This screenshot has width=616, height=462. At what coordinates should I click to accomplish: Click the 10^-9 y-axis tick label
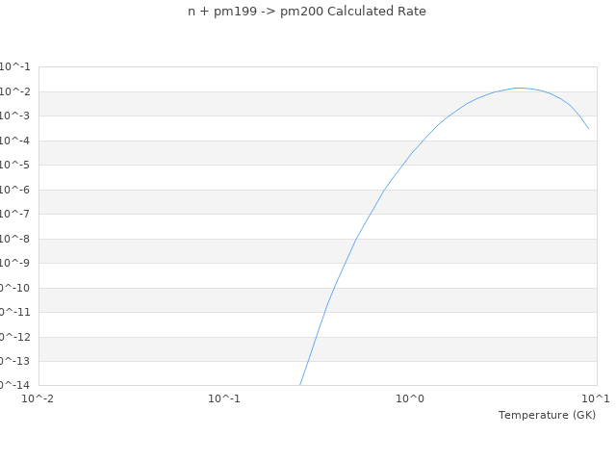point(15,263)
